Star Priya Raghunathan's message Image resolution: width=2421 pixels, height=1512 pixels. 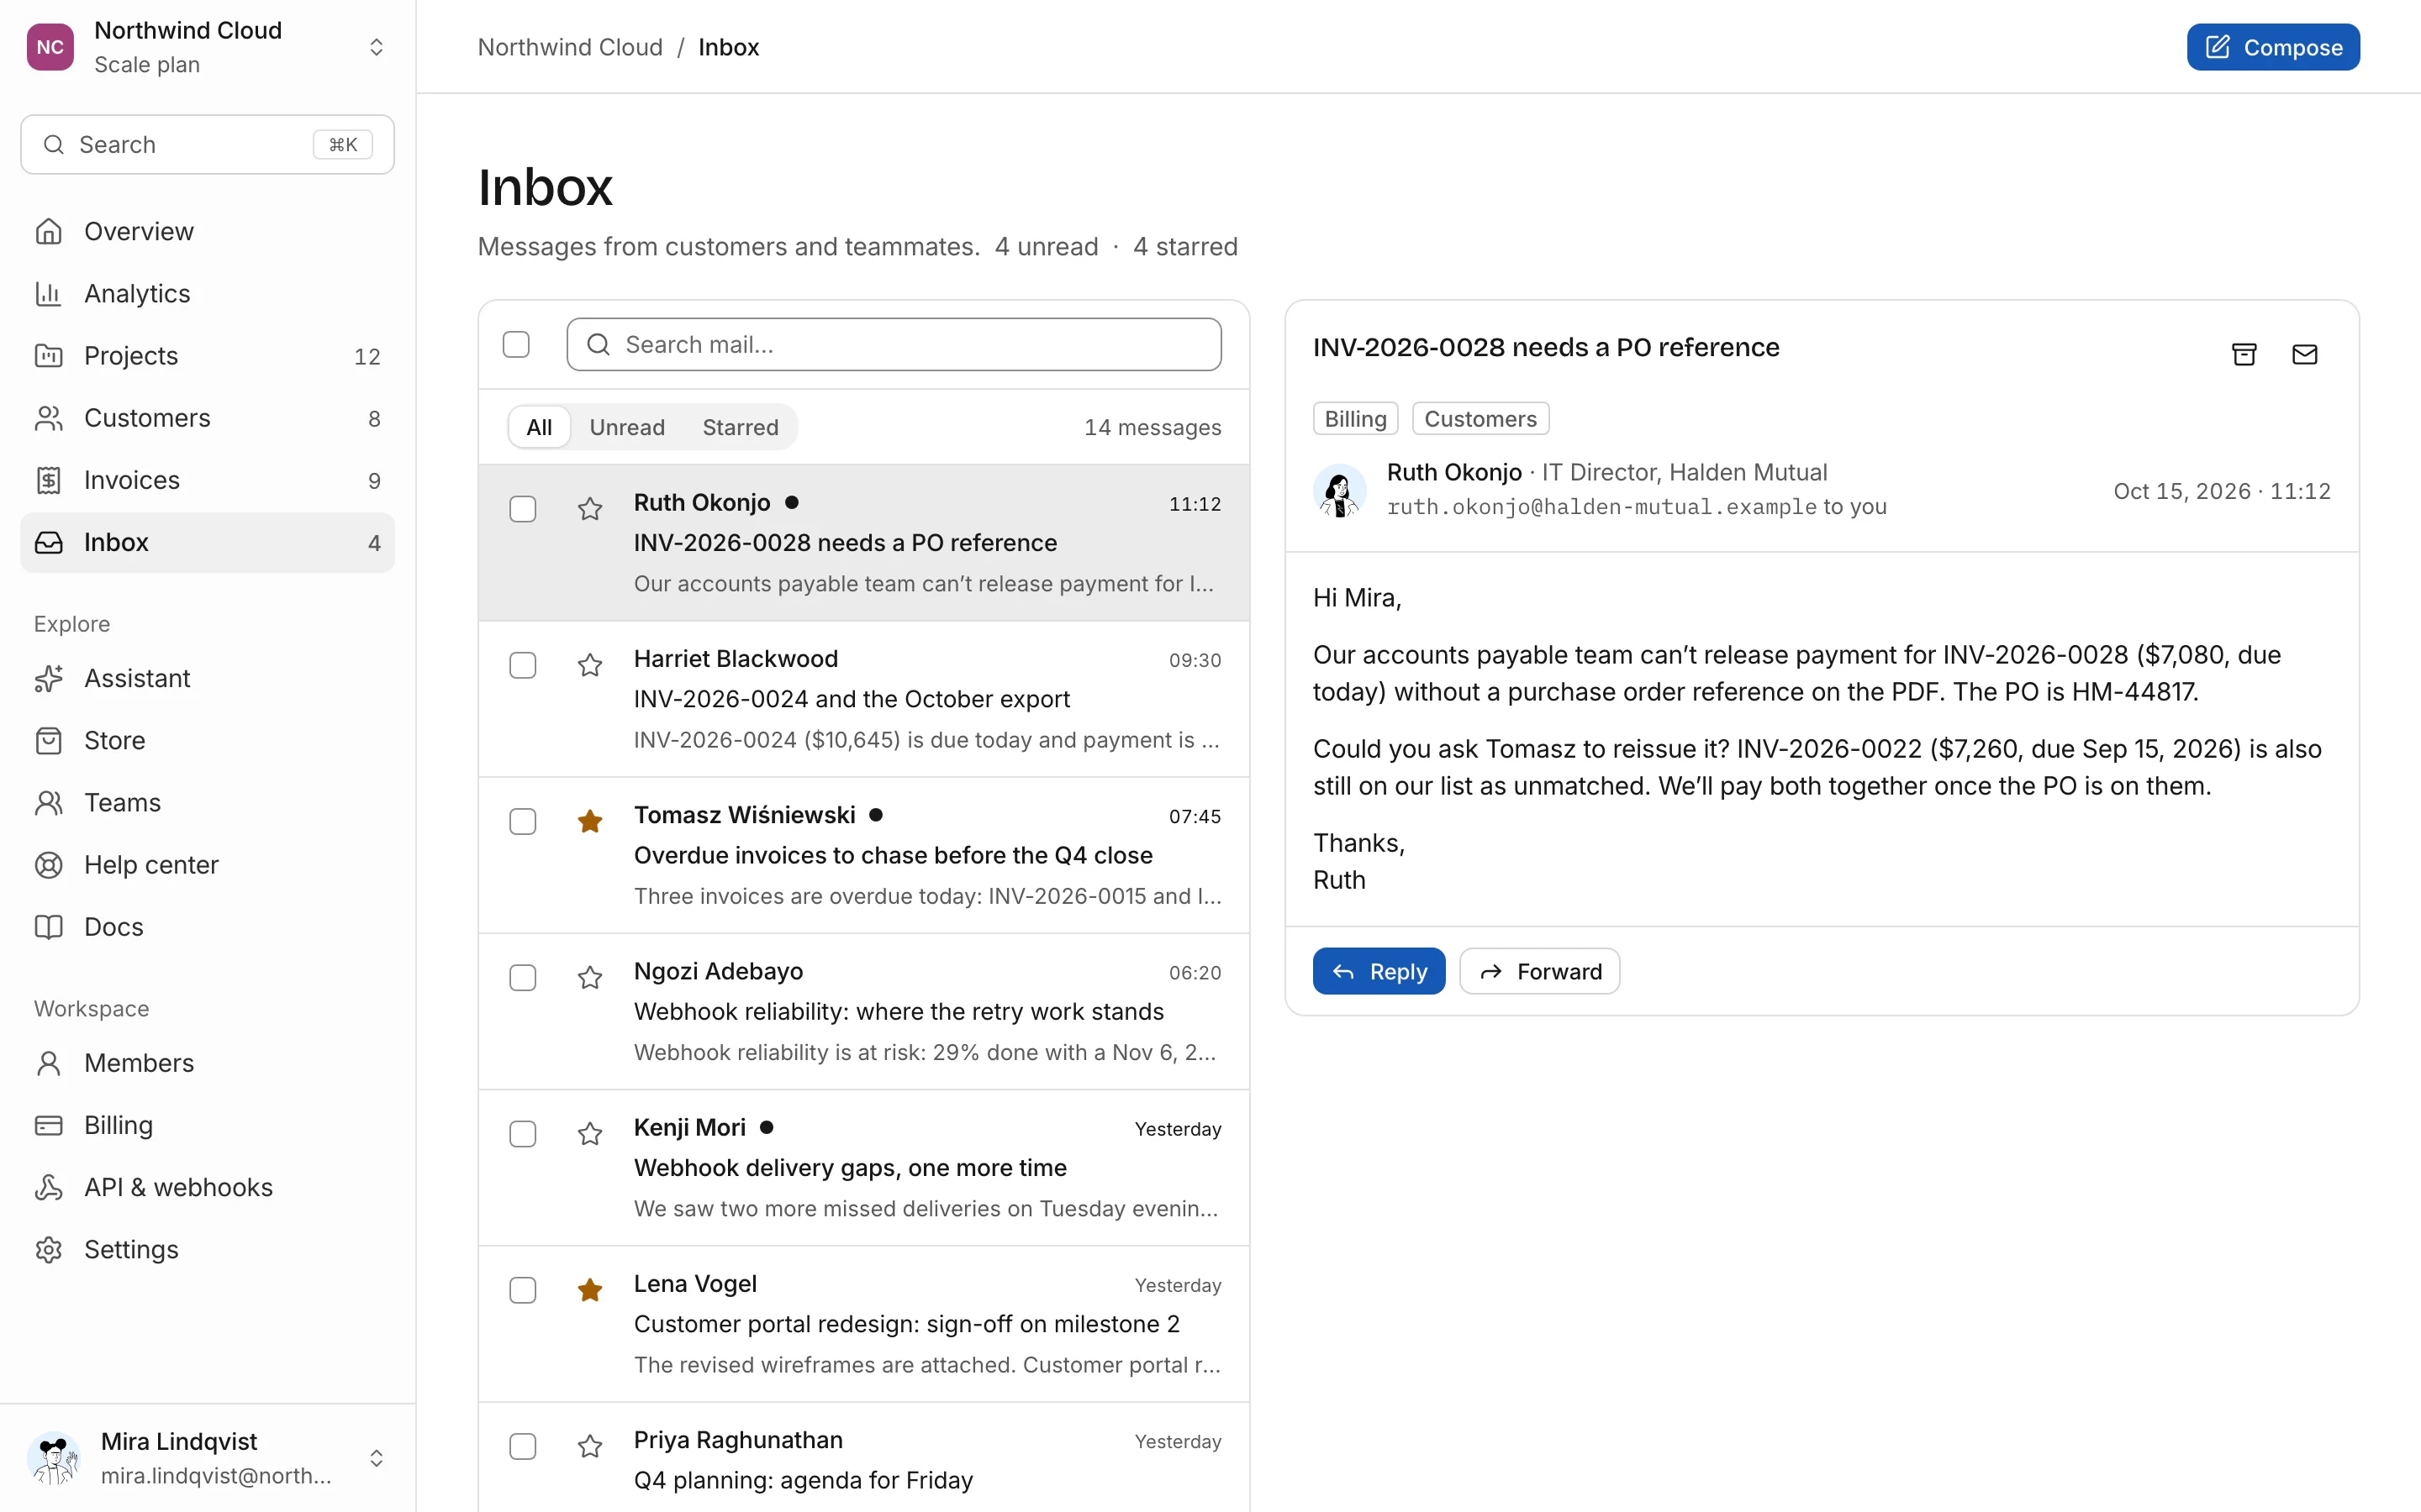[x=590, y=1446]
